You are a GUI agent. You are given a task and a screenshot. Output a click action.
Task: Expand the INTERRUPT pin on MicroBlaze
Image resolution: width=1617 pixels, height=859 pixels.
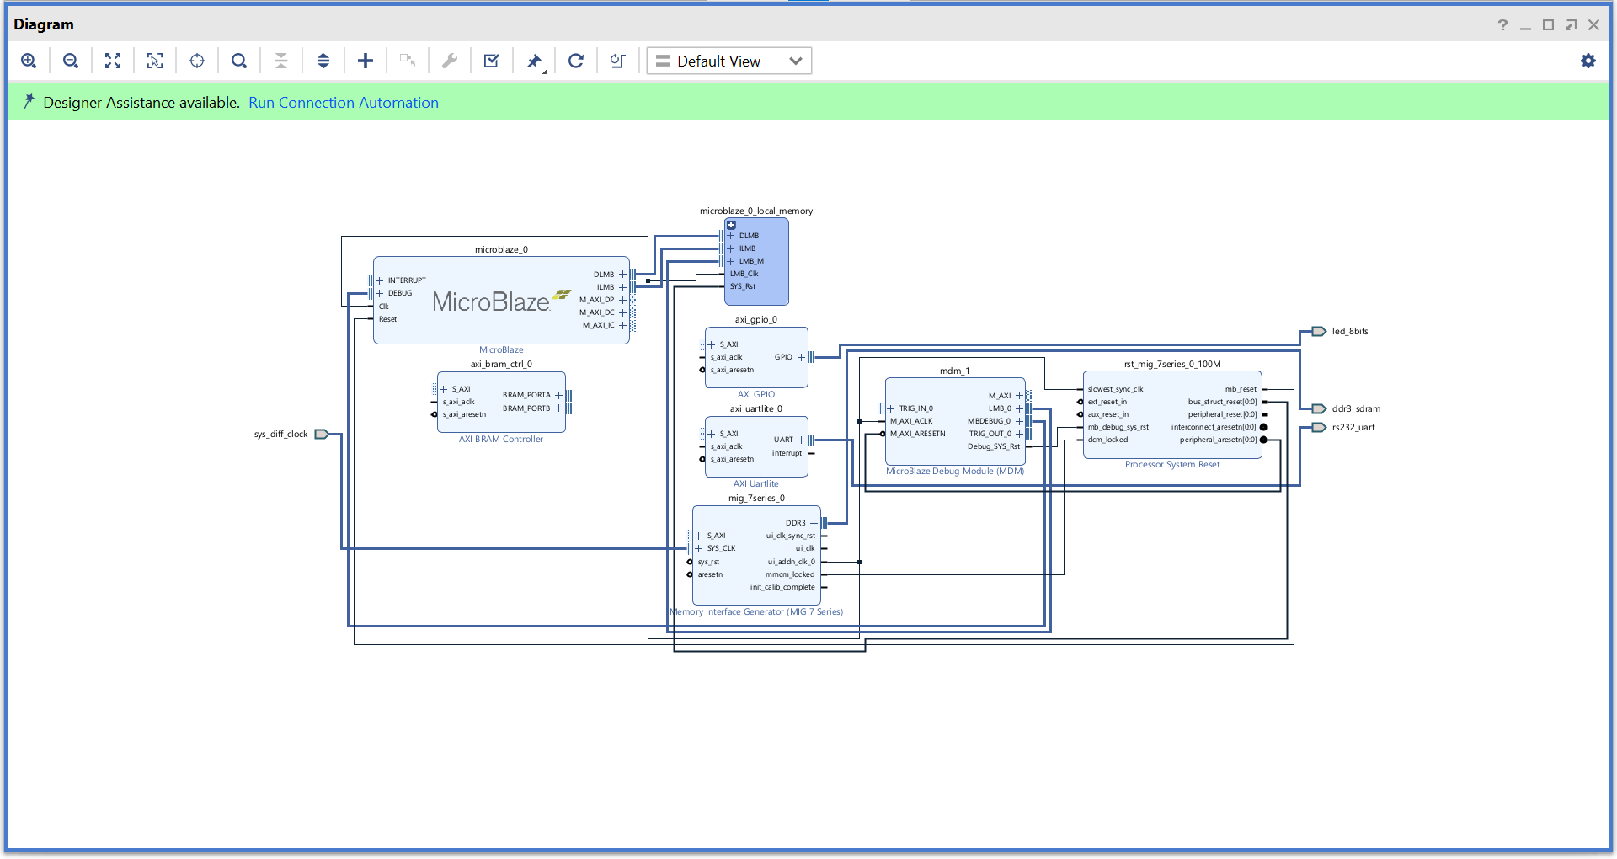[380, 280]
